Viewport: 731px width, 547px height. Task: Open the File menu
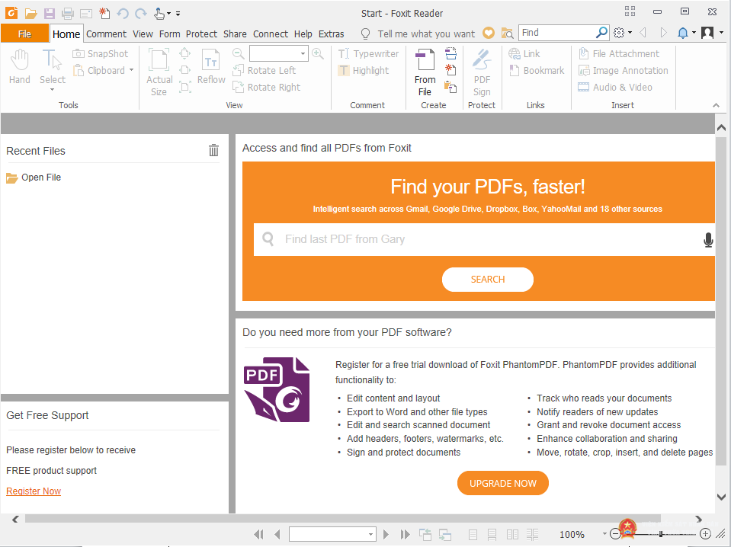tap(24, 34)
